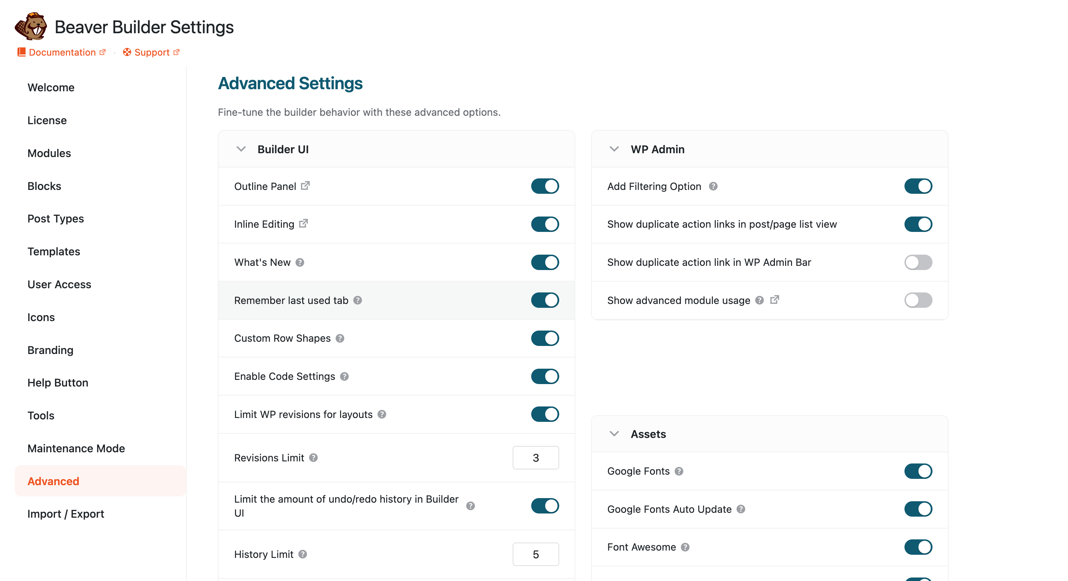
Task: Click the Revisions Limit number field
Action: coord(536,458)
